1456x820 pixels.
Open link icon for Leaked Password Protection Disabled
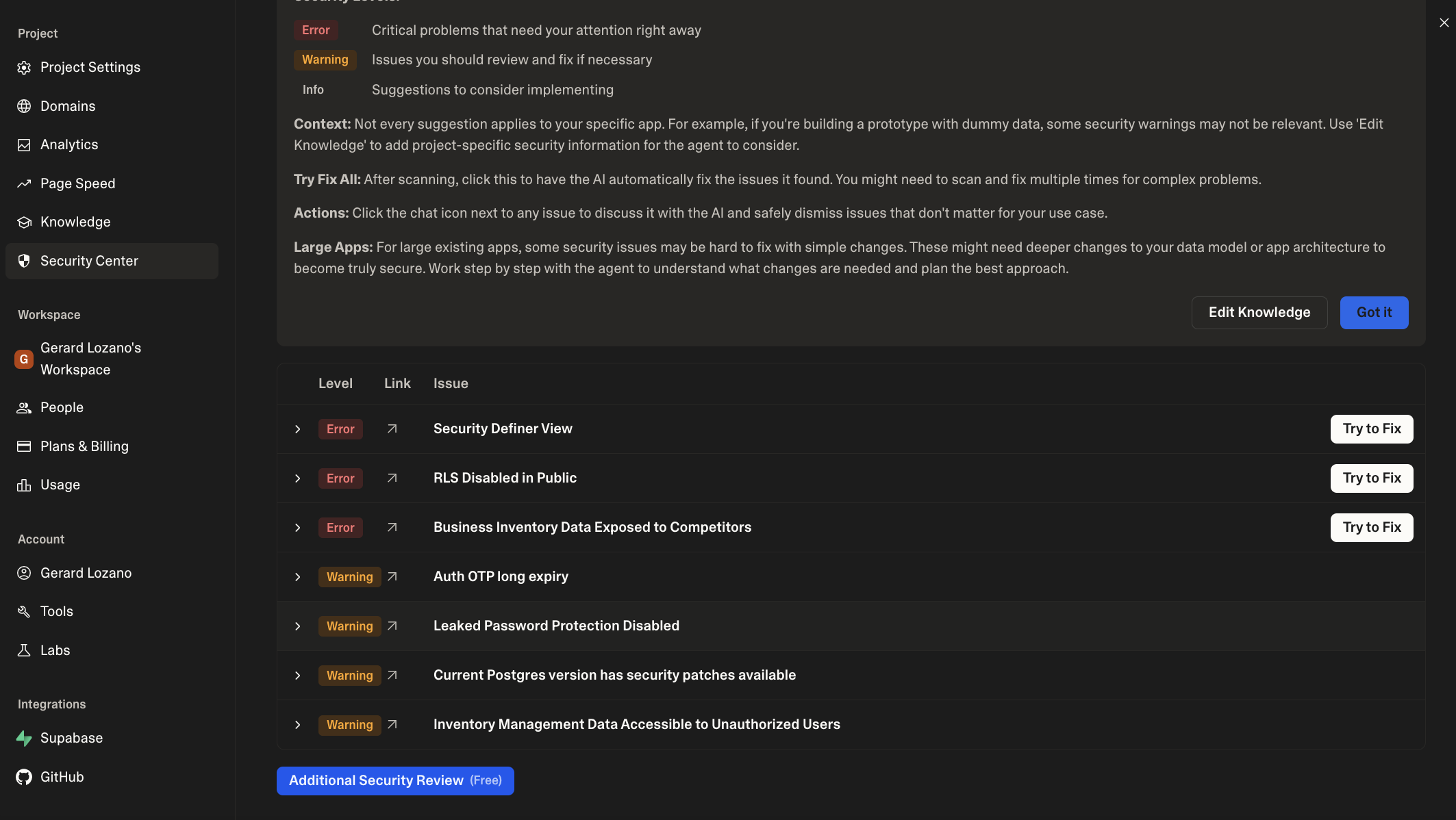point(392,626)
